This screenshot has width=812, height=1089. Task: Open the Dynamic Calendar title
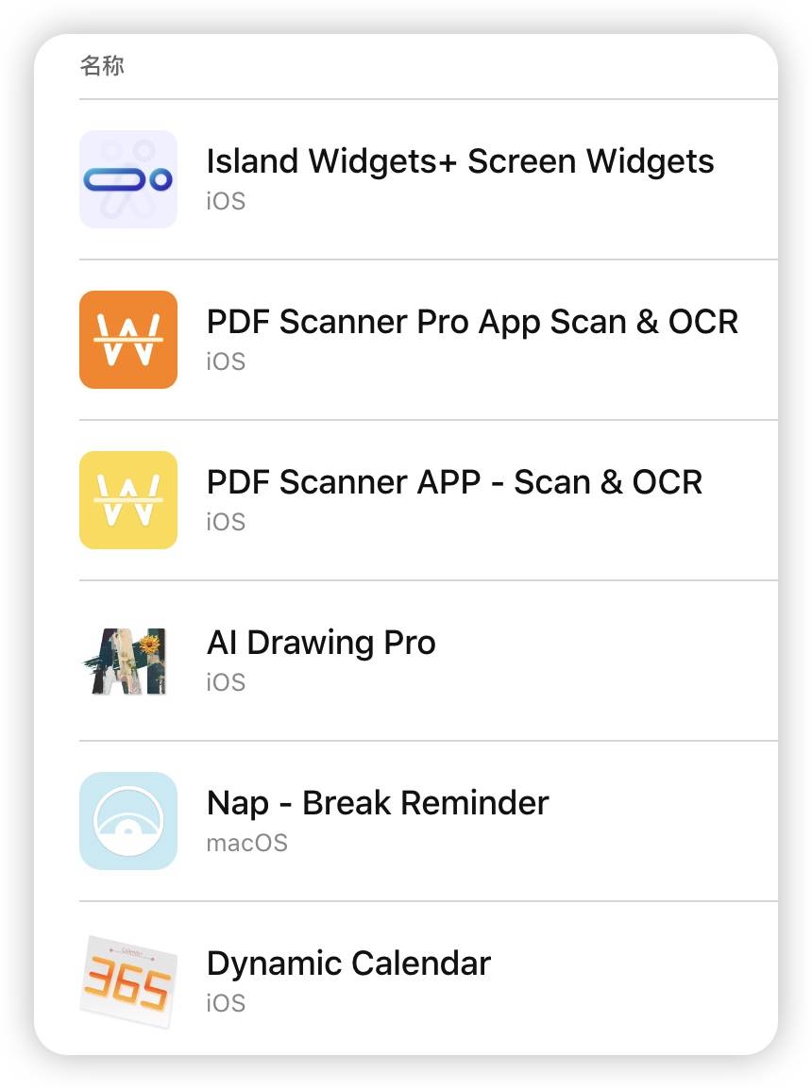pyautogui.click(x=348, y=963)
